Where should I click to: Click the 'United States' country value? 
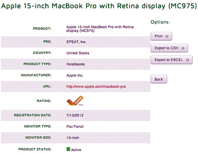click(78, 53)
